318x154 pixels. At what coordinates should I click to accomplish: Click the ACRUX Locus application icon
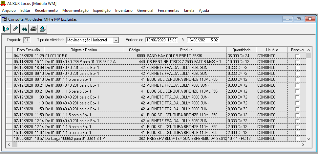click(x=4, y=4)
